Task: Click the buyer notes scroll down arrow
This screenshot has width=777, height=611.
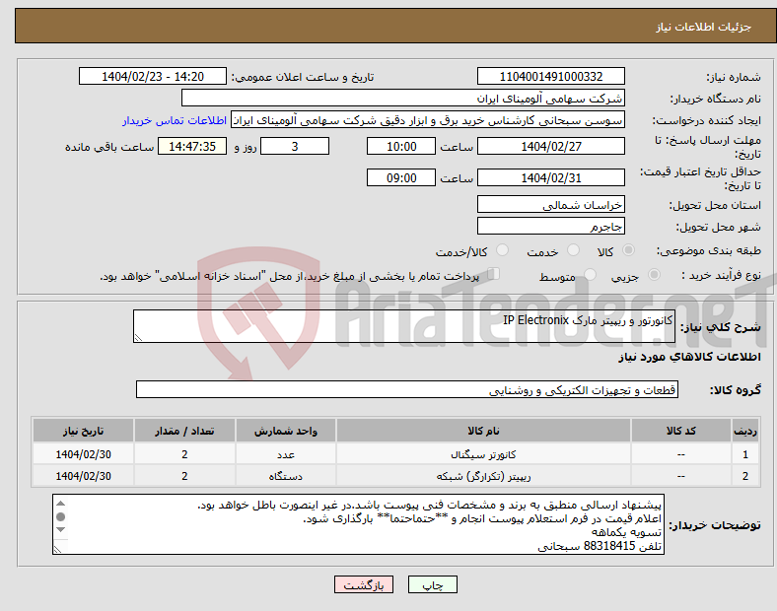Action: coord(60,530)
